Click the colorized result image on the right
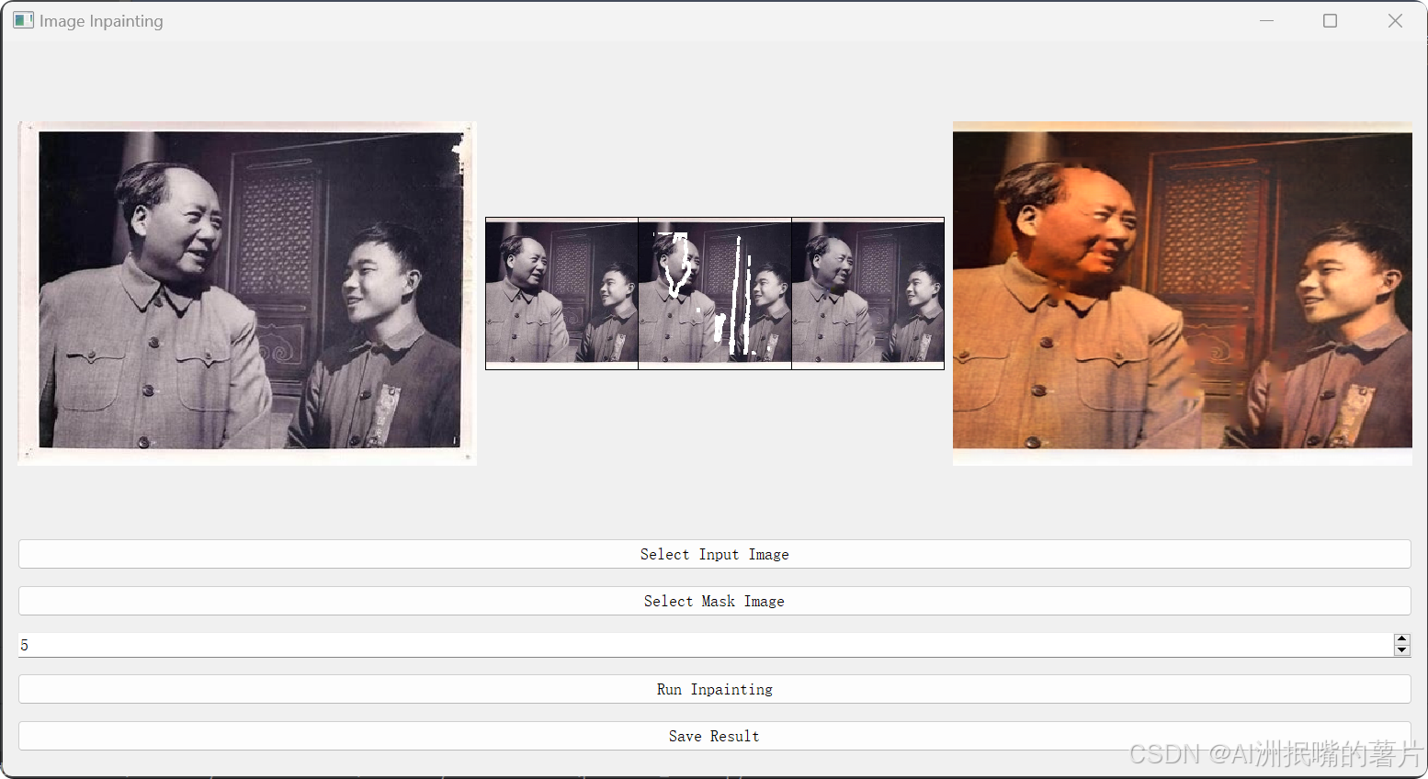 tap(1183, 293)
